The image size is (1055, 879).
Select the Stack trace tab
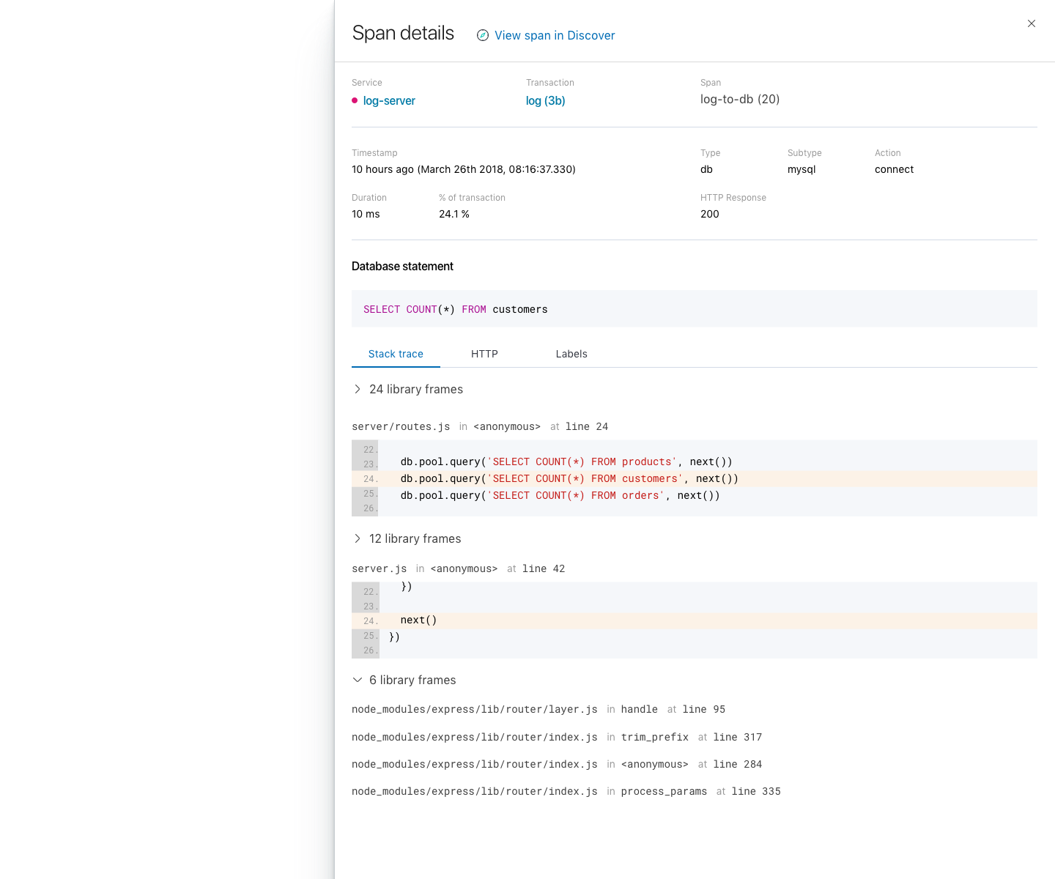coord(396,354)
